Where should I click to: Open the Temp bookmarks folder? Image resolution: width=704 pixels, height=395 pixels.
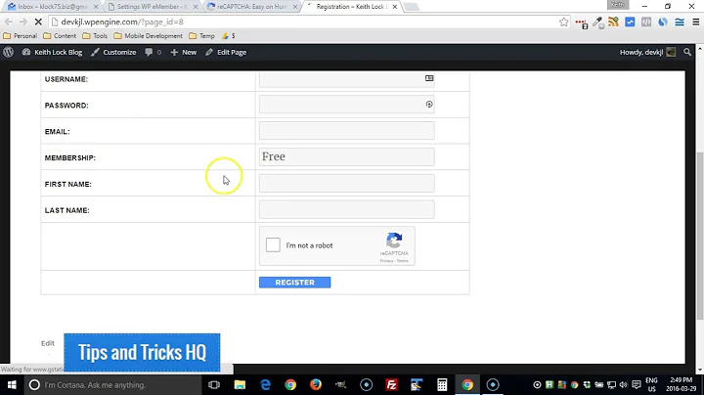point(201,36)
